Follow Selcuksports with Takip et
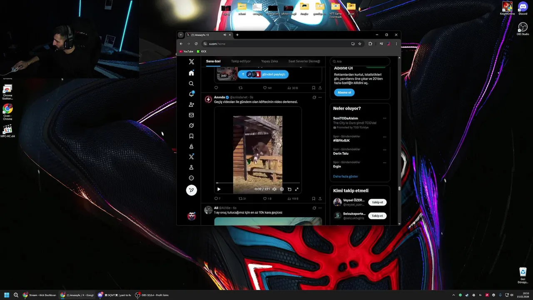The width and height of the screenshot is (533, 300). [377, 216]
